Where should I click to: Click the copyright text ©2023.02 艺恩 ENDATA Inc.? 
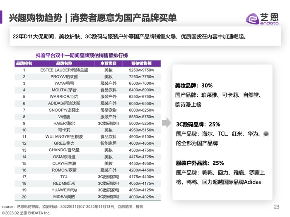[26, 213]
